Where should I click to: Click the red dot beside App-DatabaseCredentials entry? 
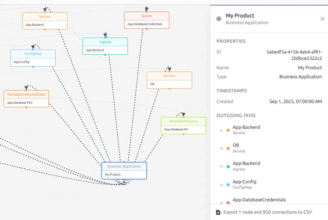(228, 202)
